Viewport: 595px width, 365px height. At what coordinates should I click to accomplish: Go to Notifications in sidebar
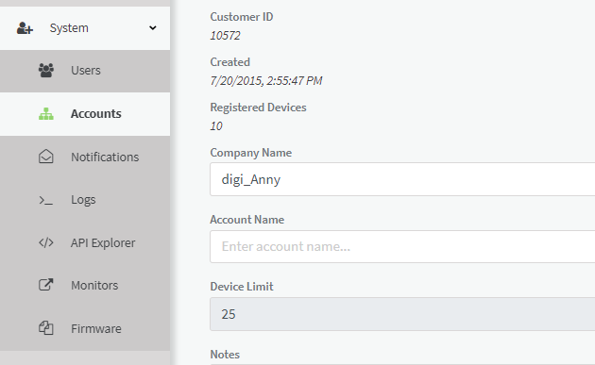point(85,157)
